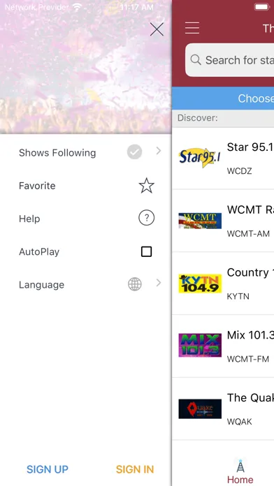
Task: Enable the AutoPlay checkbox
Action: tap(147, 251)
